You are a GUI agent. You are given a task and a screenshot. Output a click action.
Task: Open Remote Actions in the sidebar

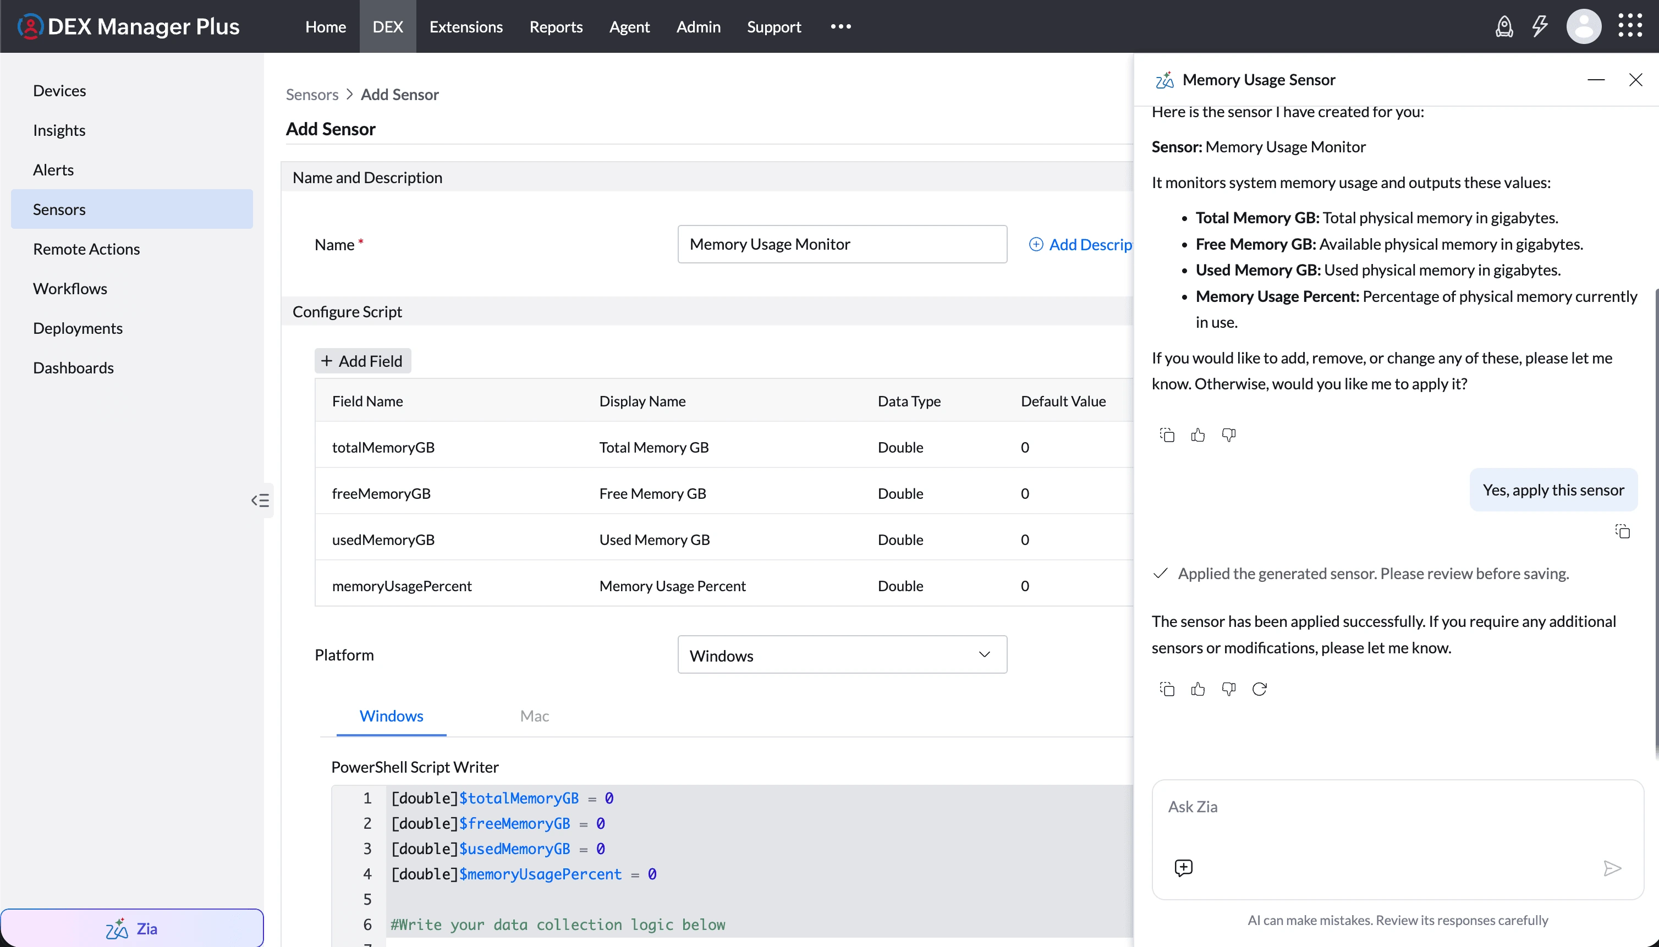pyautogui.click(x=132, y=249)
